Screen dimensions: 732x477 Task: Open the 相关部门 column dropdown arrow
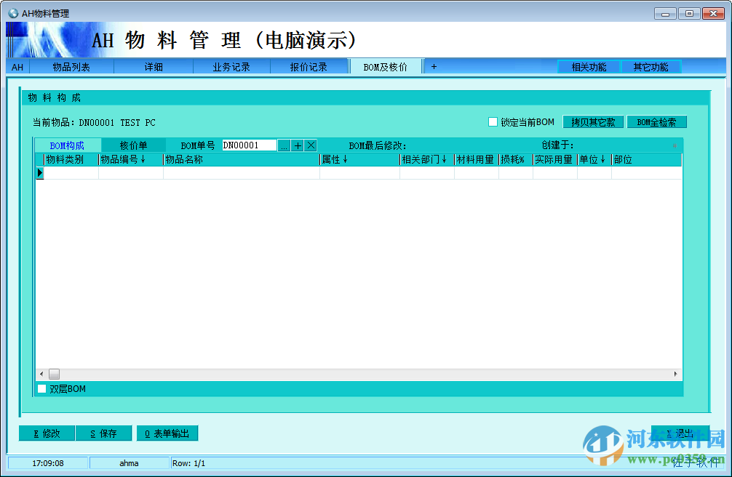445,159
